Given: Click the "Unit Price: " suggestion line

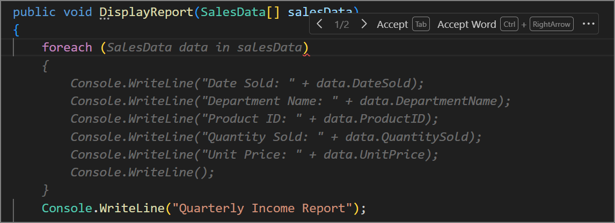Looking at the screenshot, I should [254, 154].
